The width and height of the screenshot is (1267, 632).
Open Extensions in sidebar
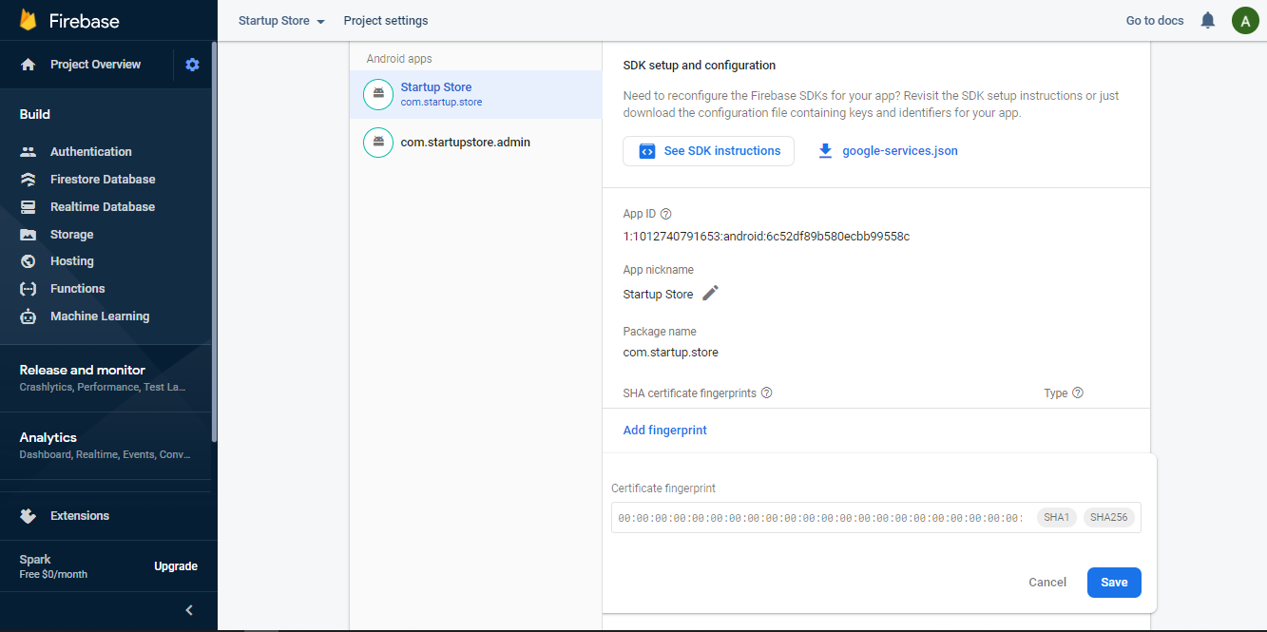coord(80,515)
